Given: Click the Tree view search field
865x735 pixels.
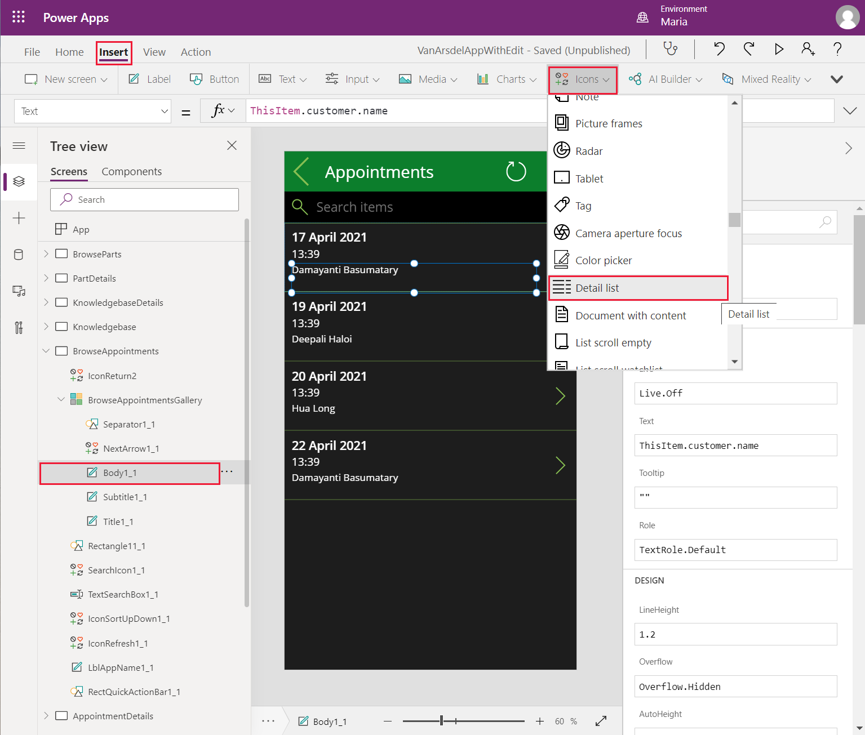Looking at the screenshot, I should [x=144, y=199].
